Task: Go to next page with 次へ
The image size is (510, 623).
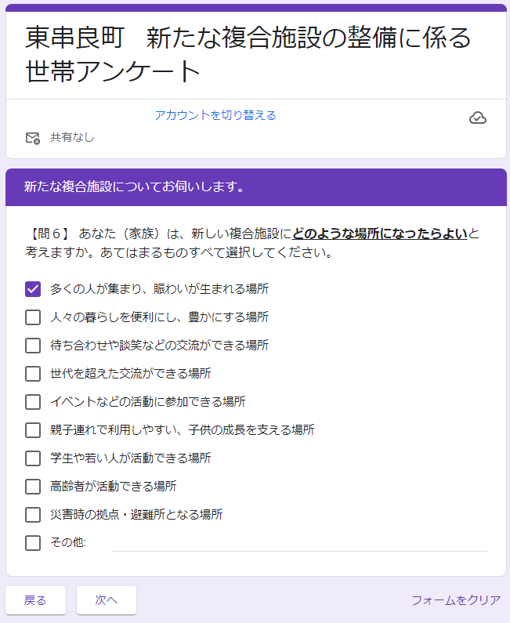Action: pos(107,600)
